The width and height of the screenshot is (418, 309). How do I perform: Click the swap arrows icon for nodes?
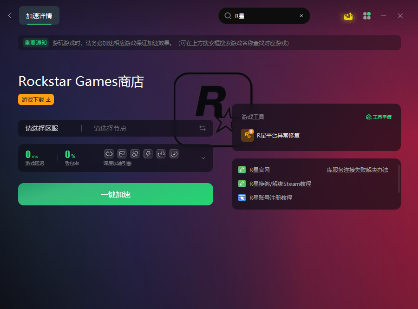click(x=202, y=128)
